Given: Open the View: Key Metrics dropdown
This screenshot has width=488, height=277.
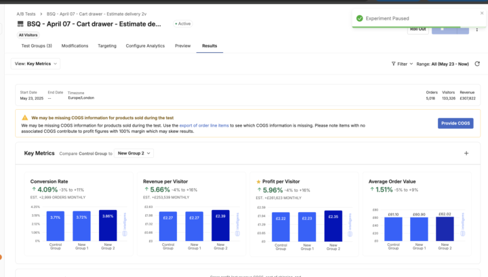Looking at the screenshot, I should (35, 64).
